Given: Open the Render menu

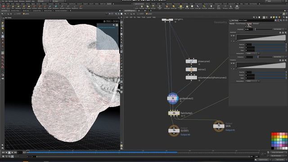Looking at the screenshot, I should tap(10, 1).
